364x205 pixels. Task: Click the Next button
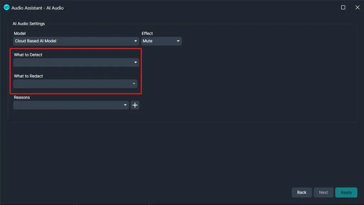[323, 193]
